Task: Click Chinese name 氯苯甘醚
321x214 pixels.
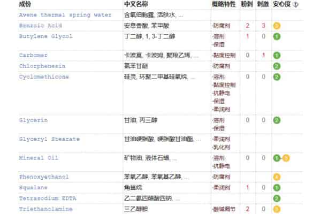Action: [x=136, y=66]
